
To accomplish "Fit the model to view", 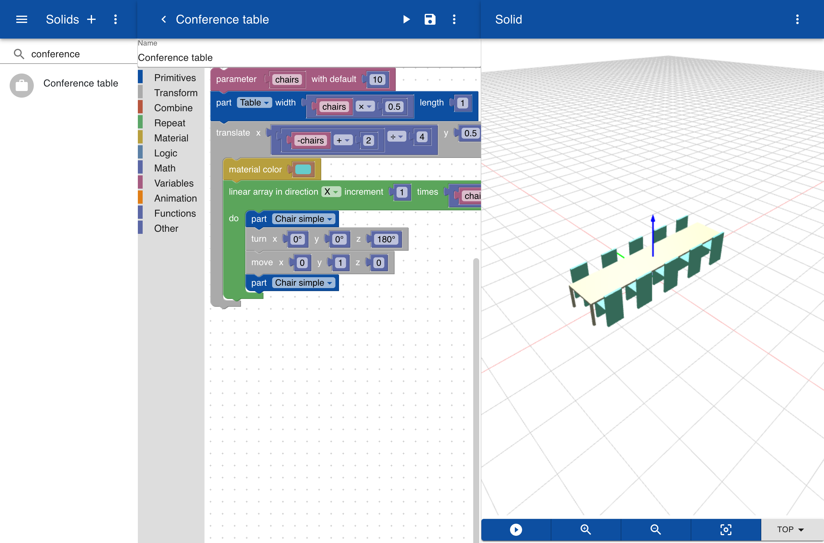I will click(x=726, y=529).
